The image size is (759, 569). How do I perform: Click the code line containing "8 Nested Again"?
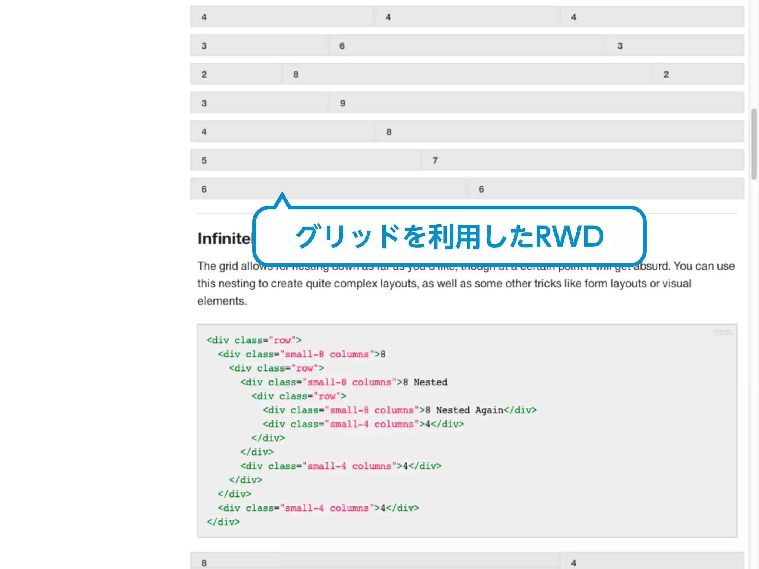pos(400,410)
